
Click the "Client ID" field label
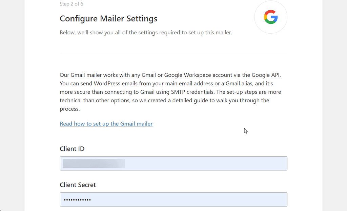point(72,149)
